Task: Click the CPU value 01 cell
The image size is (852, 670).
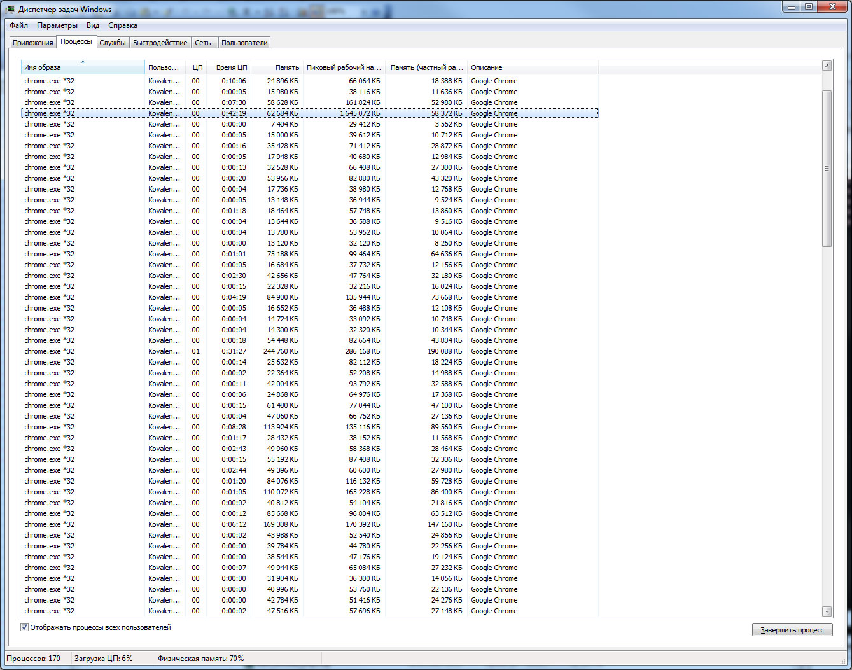Action: point(195,351)
